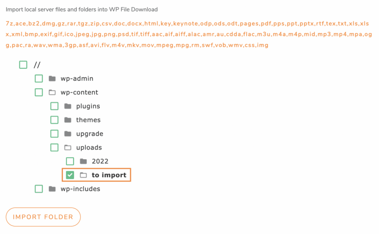Click the plugins folder icon

tap(67, 106)
